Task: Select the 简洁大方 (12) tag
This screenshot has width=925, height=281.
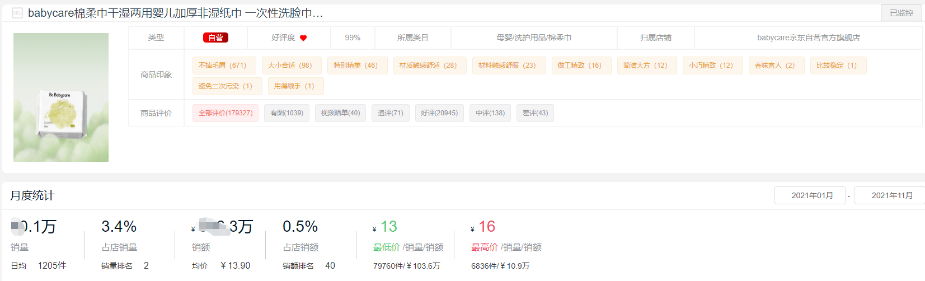Action: click(x=647, y=65)
